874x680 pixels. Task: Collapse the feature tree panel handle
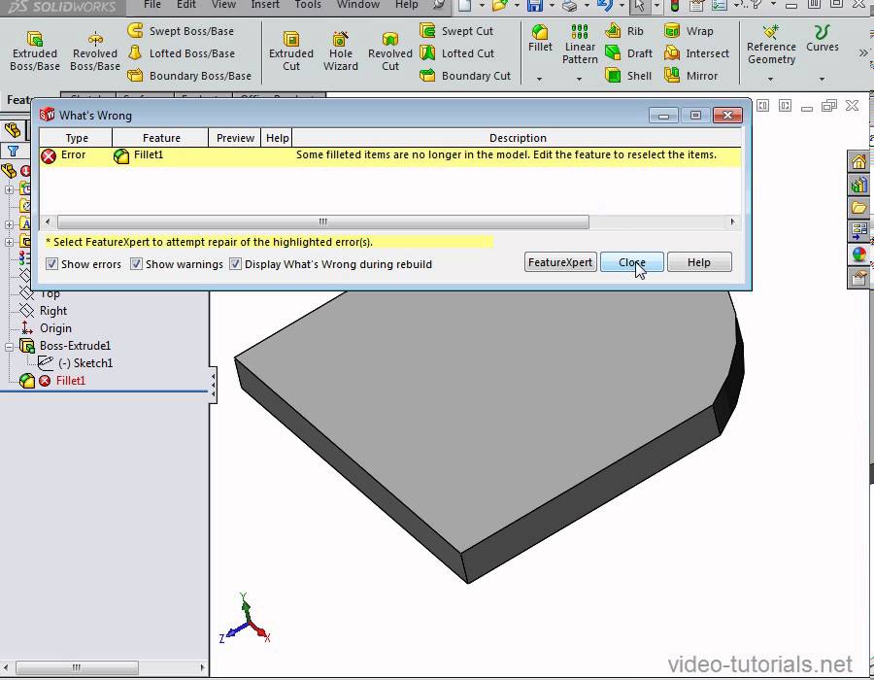pyautogui.click(x=213, y=385)
